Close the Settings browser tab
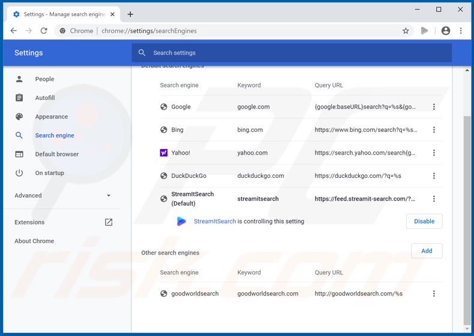 [x=112, y=14]
